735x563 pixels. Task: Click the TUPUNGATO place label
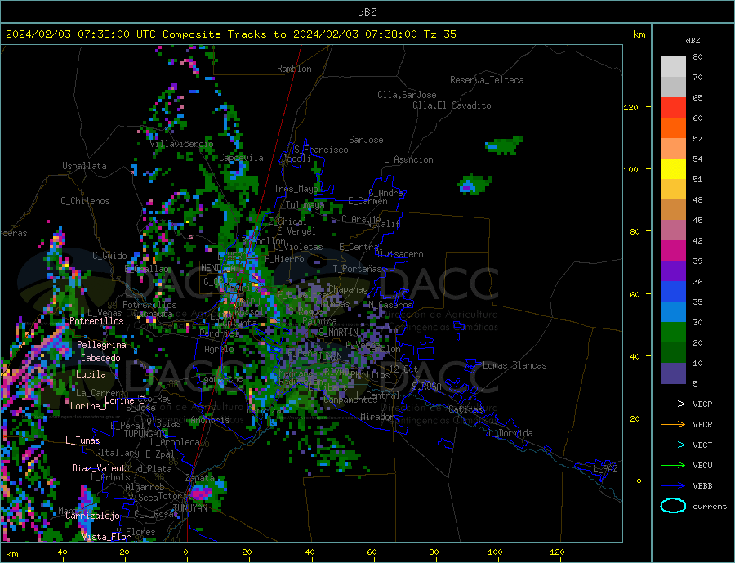pyautogui.click(x=146, y=434)
